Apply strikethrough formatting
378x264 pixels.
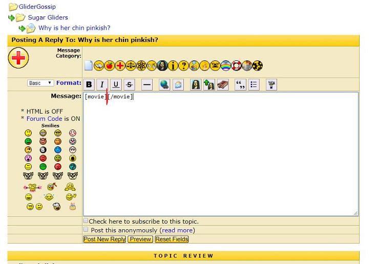[x=130, y=84]
